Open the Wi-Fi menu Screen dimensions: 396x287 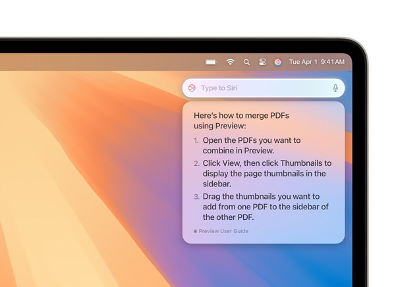[230, 62]
